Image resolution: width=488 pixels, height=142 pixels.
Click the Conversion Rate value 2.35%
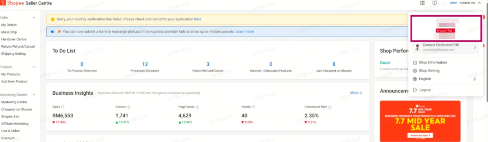click(311, 116)
